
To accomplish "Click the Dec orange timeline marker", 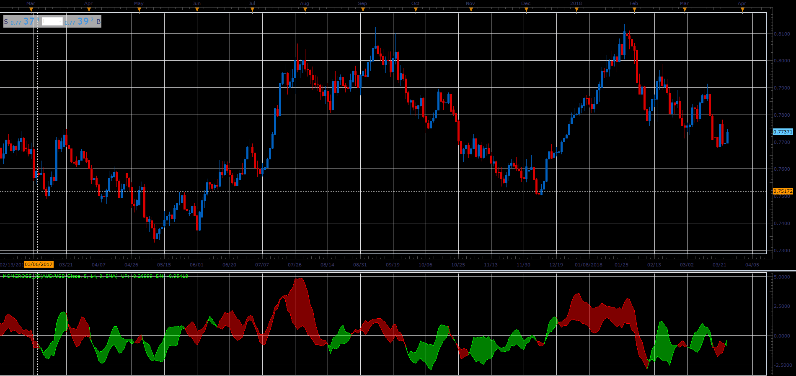I will tap(526, 10).
